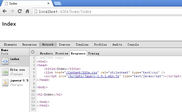
Task: Select the Index browser tab
Action: [x=27, y=3]
